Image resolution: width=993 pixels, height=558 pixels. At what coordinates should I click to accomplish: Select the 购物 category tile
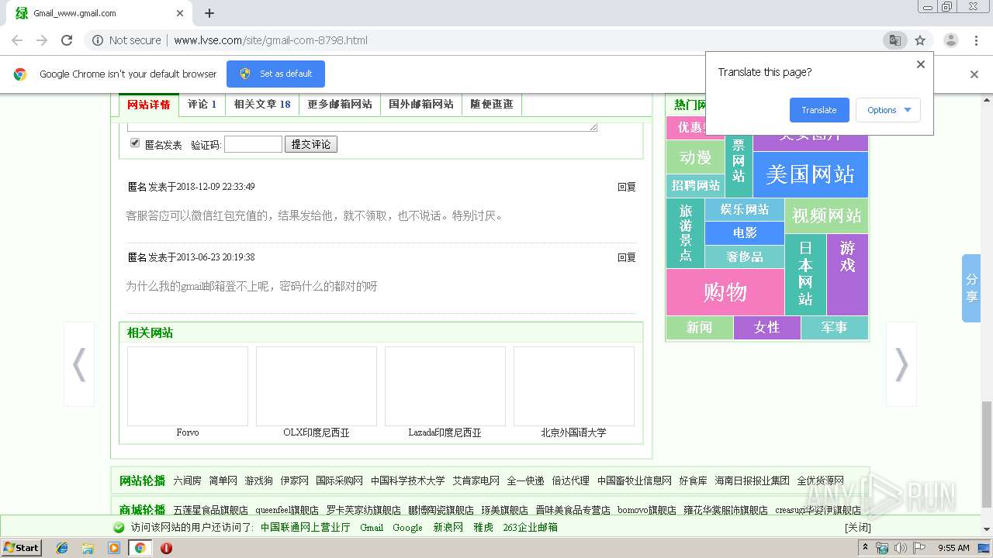pyautogui.click(x=725, y=292)
